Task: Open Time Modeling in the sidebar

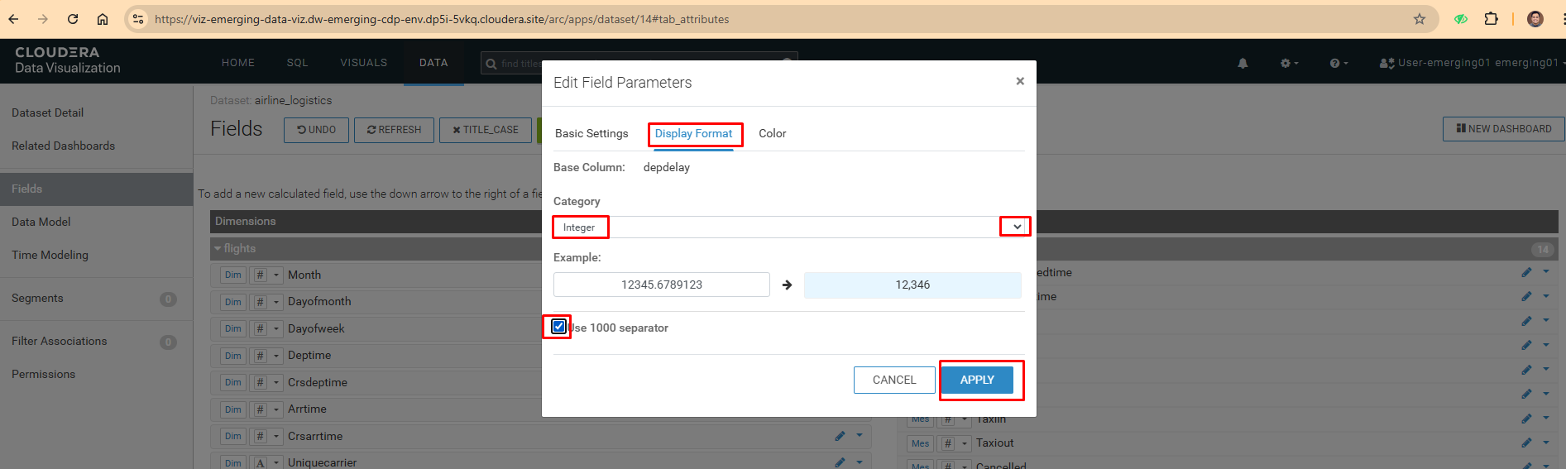Action: 50,255
